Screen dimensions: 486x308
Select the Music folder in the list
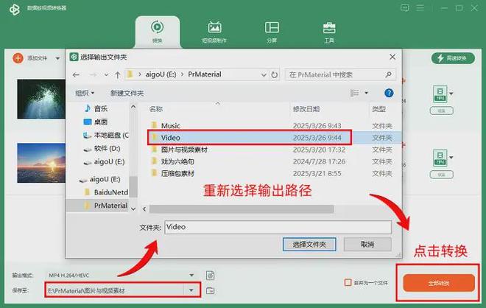tap(170, 126)
